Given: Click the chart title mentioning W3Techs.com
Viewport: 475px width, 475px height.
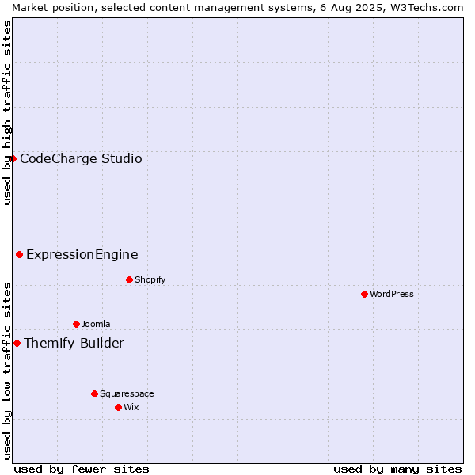Looking at the screenshot, I should click(237, 8).
